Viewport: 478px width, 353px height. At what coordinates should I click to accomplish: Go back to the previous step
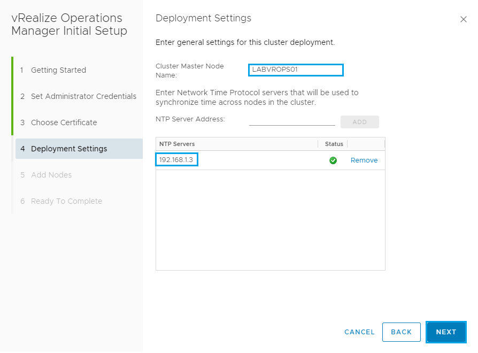coord(401,332)
